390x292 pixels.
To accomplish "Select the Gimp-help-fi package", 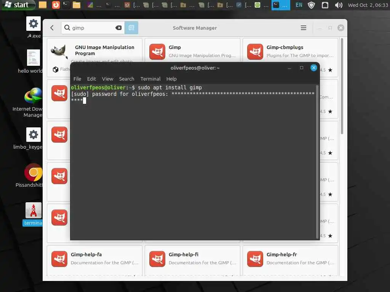I will (192, 261).
